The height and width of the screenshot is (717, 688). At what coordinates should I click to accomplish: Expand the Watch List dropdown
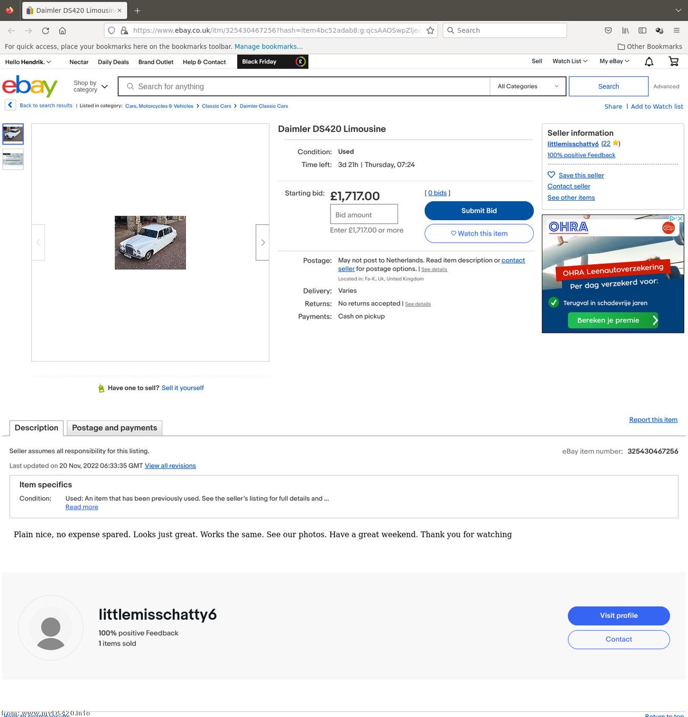570,61
